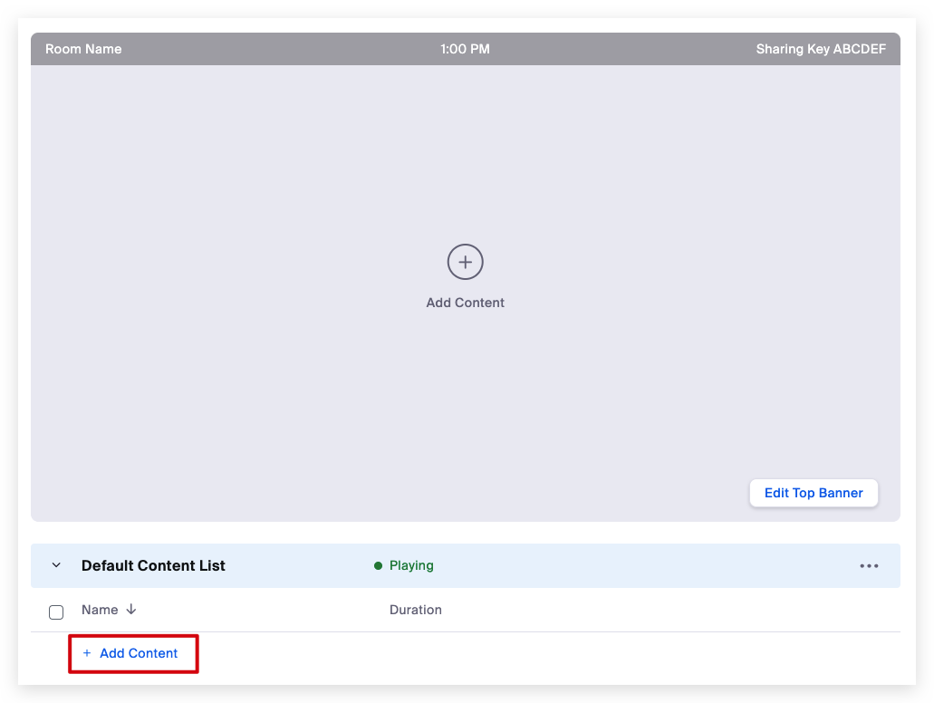The width and height of the screenshot is (934, 703).
Task: Select the Room Name text in banner
Action: coord(83,49)
